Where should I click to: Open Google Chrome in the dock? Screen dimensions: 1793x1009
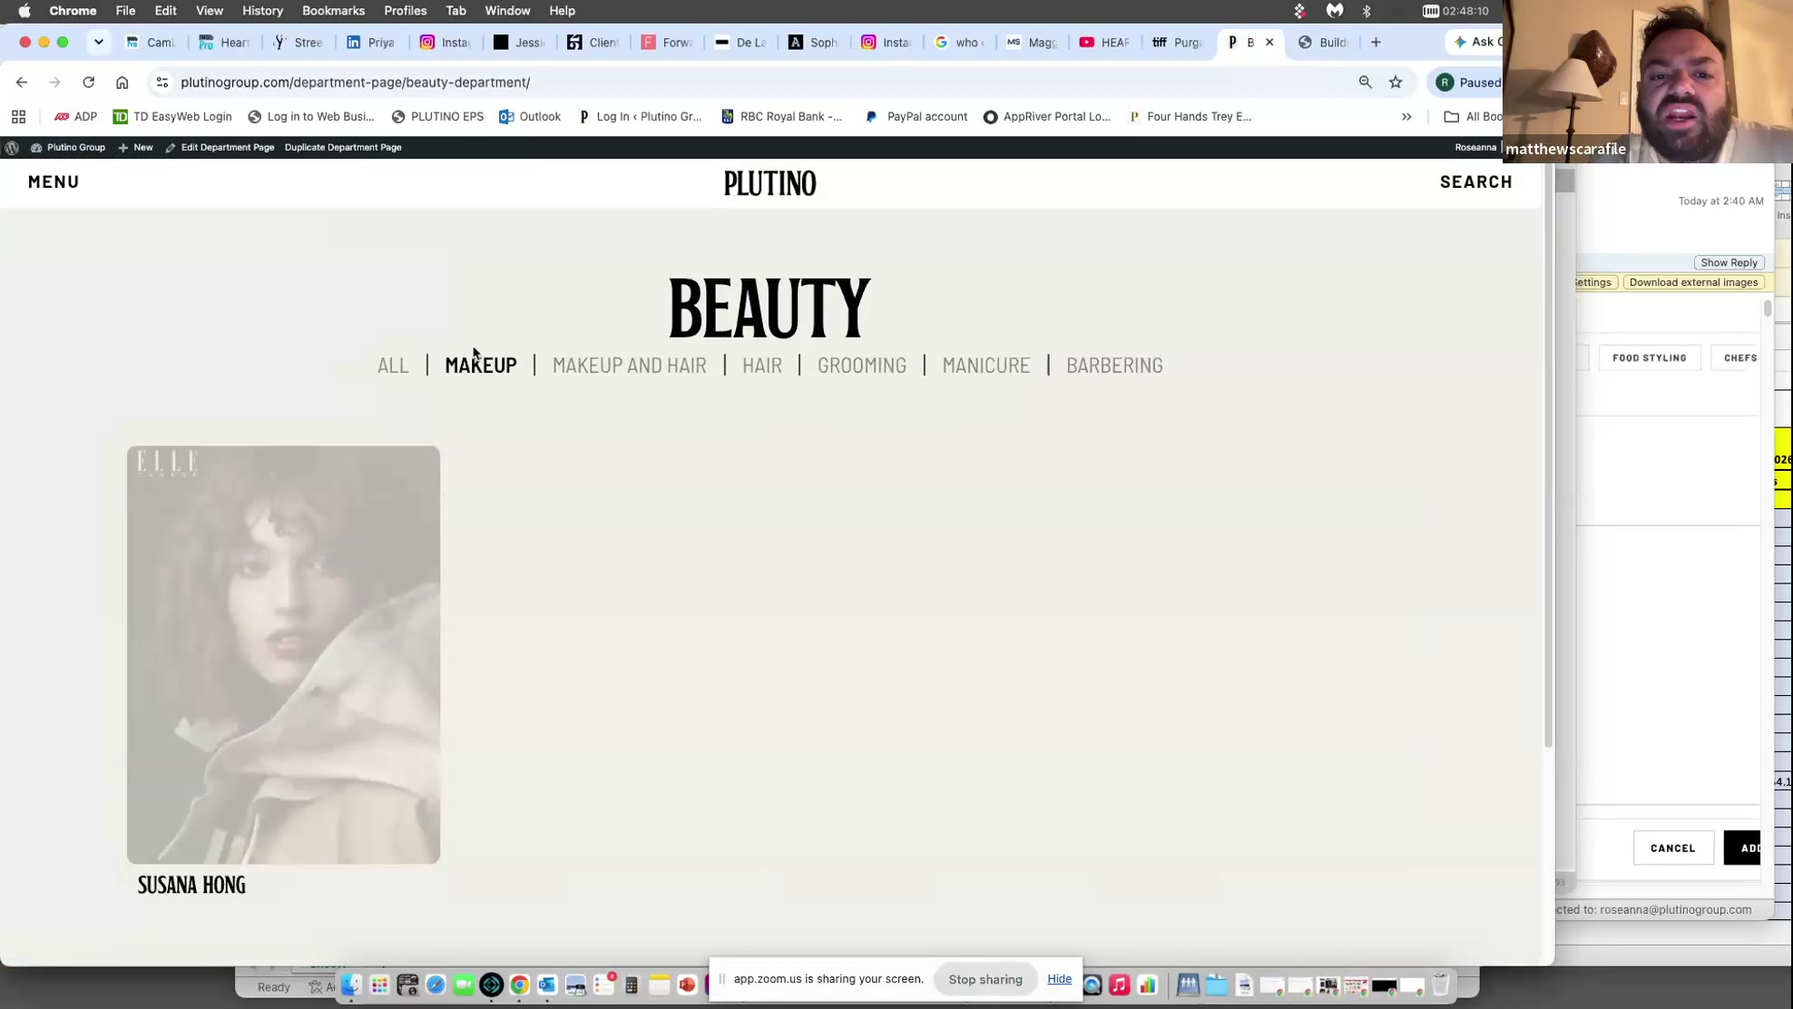coord(519,985)
